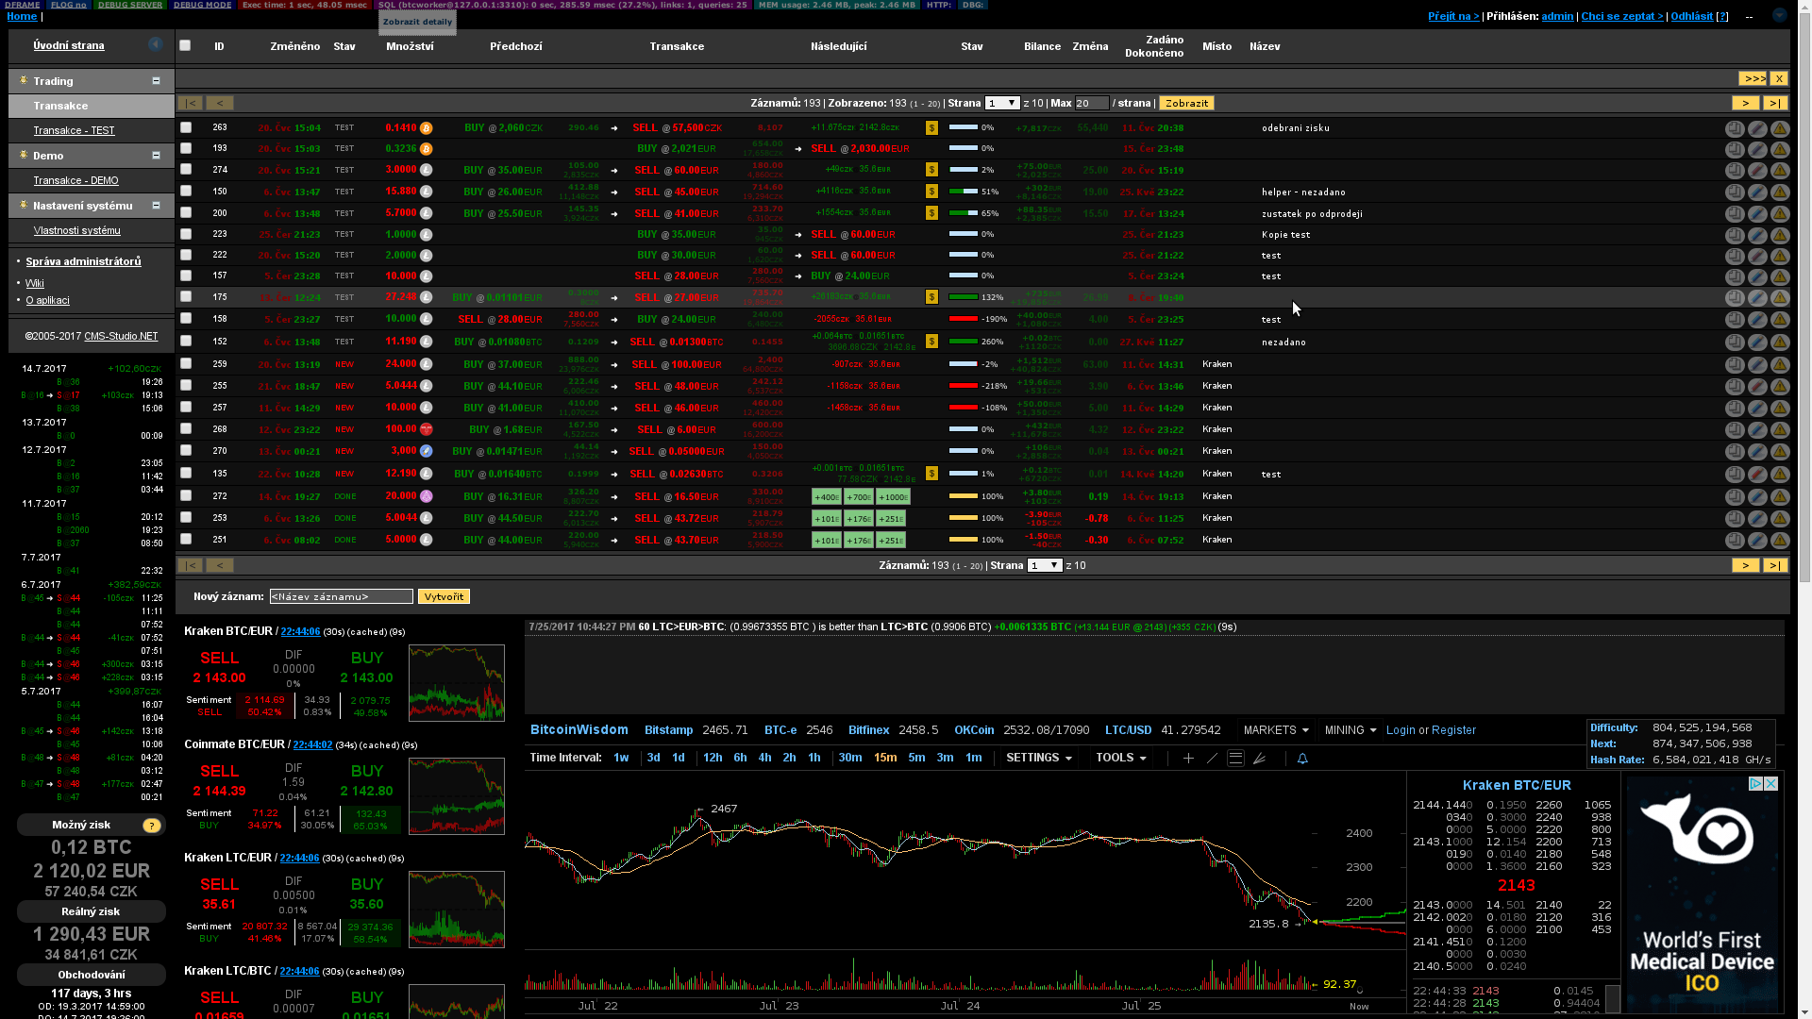
Task: Check the select-all checkbox in table header
Action: (x=185, y=45)
